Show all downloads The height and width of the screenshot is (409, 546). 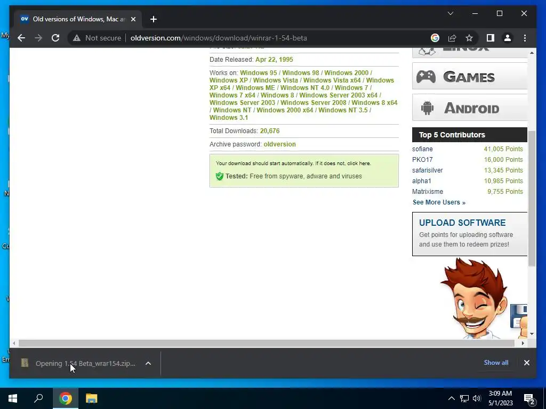(496, 362)
